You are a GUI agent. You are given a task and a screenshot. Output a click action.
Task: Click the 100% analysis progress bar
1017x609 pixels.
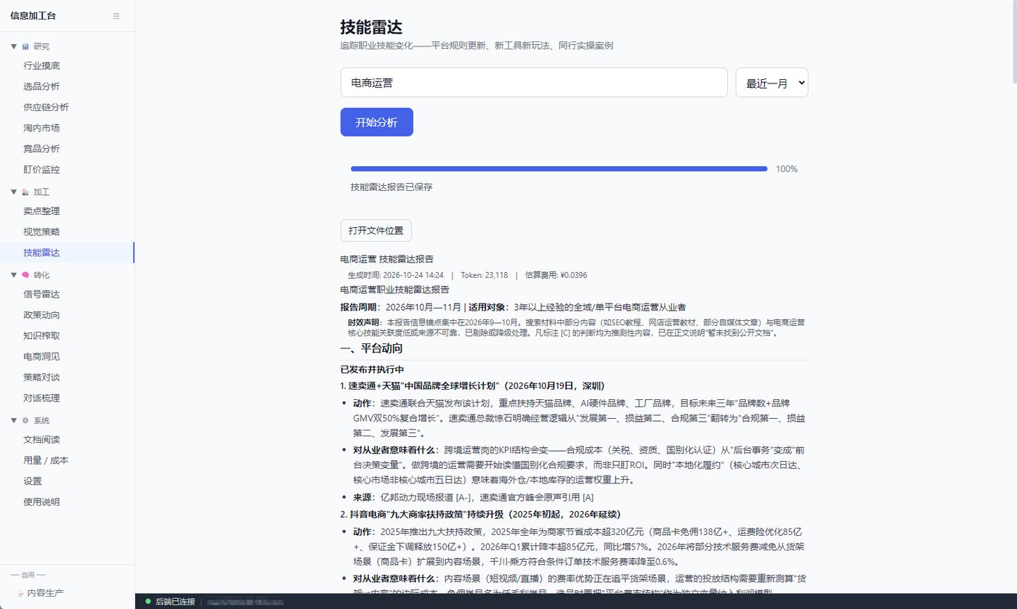(x=559, y=169)
